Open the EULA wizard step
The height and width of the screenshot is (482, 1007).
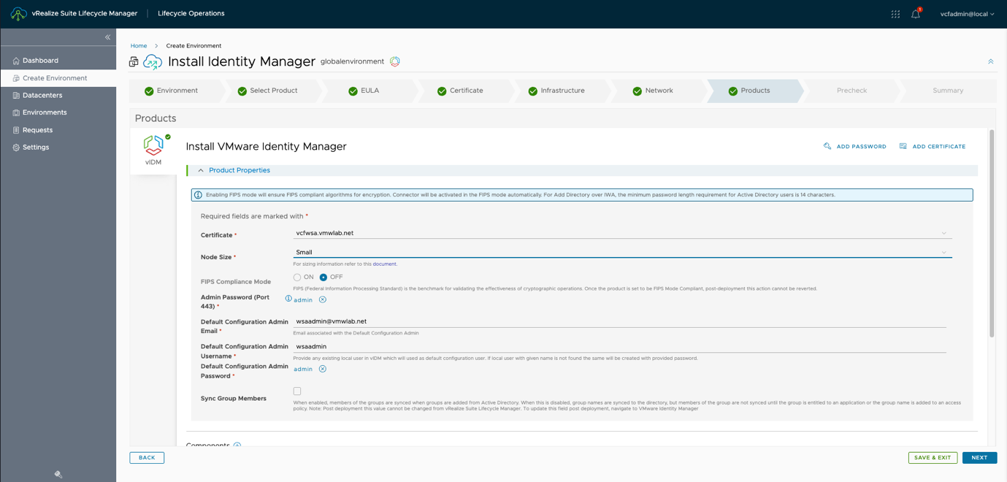coord(364,91)
